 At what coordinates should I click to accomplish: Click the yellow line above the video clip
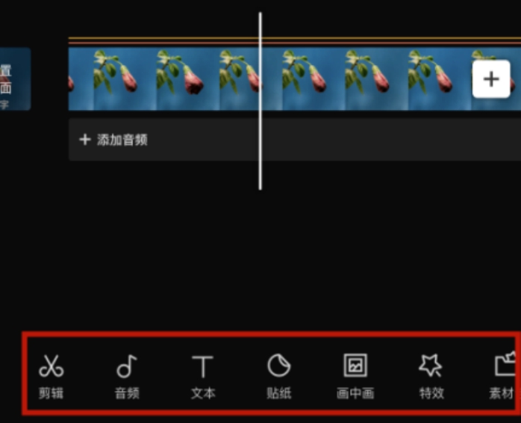click(294, 38)
